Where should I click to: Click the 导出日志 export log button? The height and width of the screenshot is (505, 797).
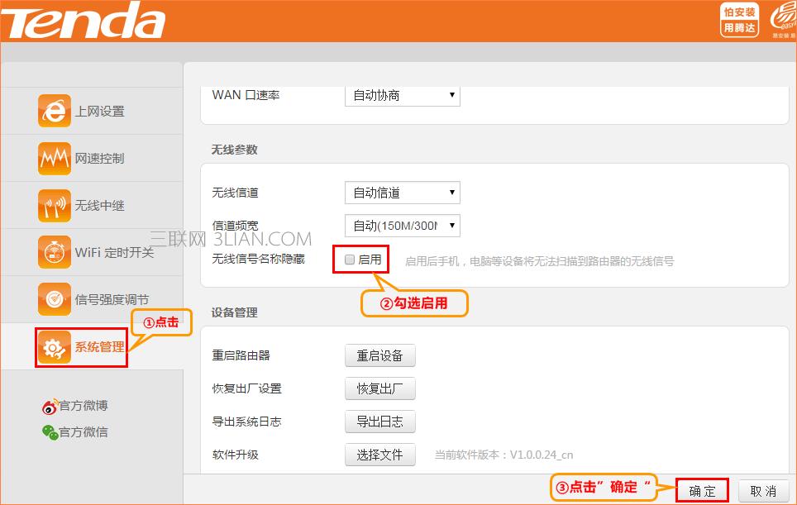coord(379,422)
